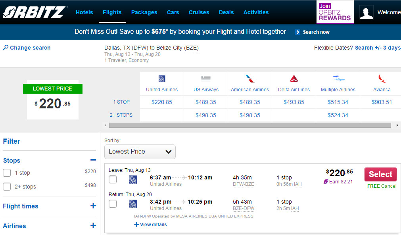Click the 2h 5m IAH layover text
401x235 pixels.
click(288, 208)
